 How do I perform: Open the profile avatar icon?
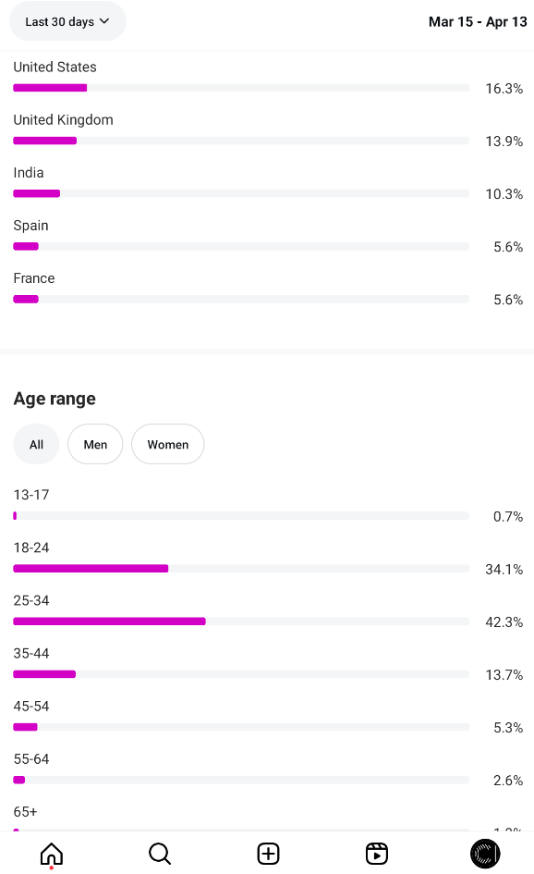click(x=485, y=854)
